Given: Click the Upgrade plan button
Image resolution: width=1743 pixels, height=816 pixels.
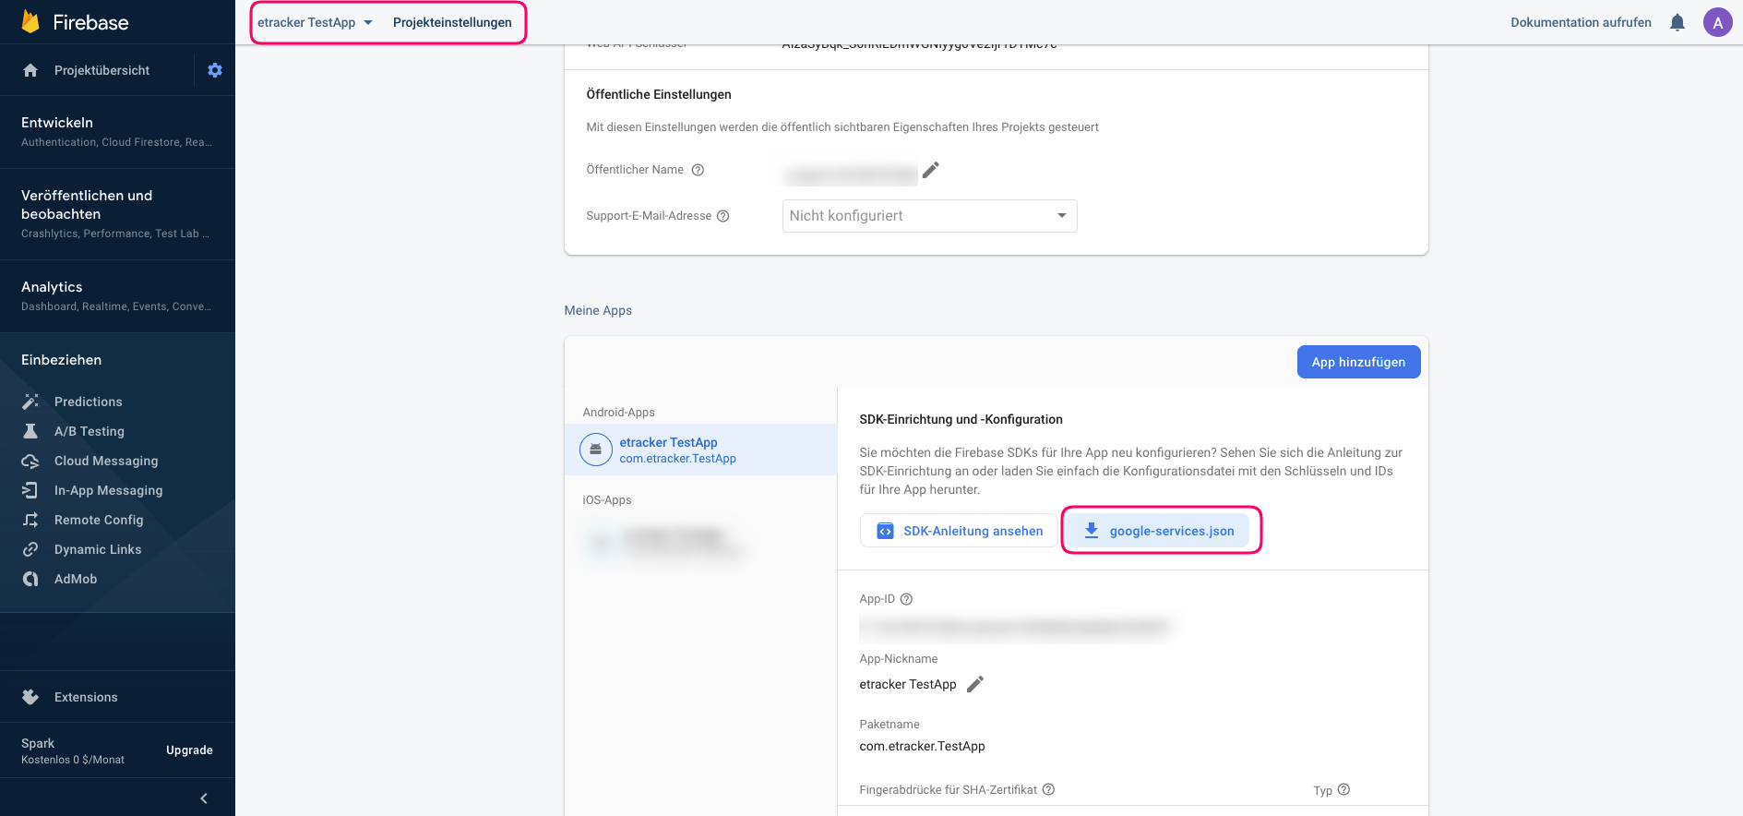Looking at the screenshot, I should [189, 750].
